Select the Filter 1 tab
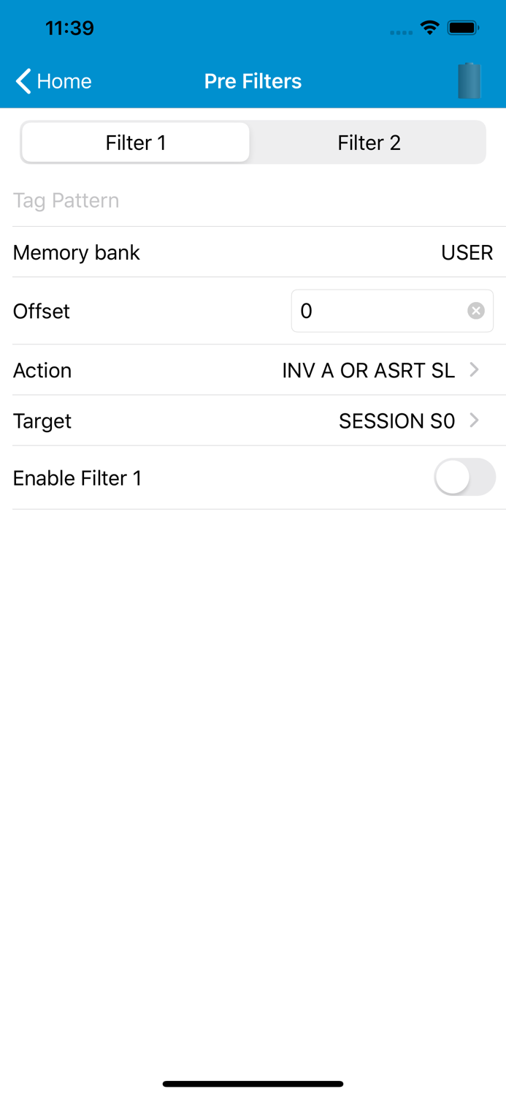 [x=136, y=142]
